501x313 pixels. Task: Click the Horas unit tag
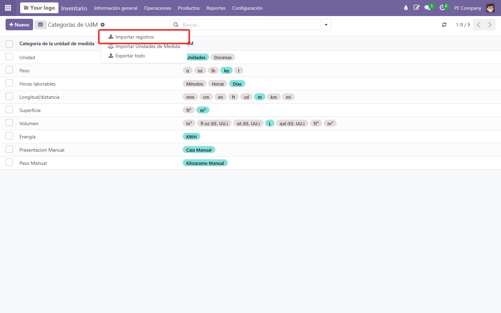218,84
